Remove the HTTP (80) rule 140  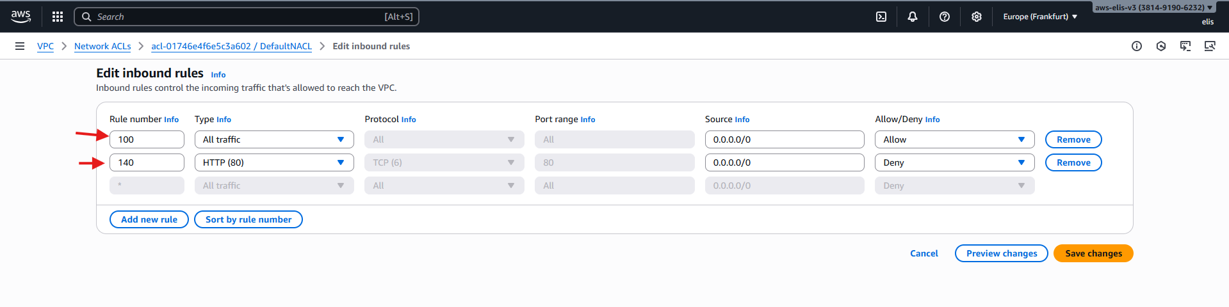pos(1073,162)
